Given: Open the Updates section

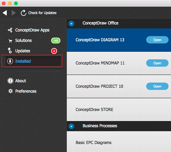Looking at the screenshot, I should pyautogui.click(x=23, y=51).
